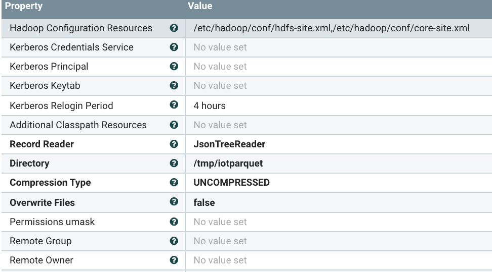
Task: Click the Overwrite Files help icon
Action: (174, 202)
